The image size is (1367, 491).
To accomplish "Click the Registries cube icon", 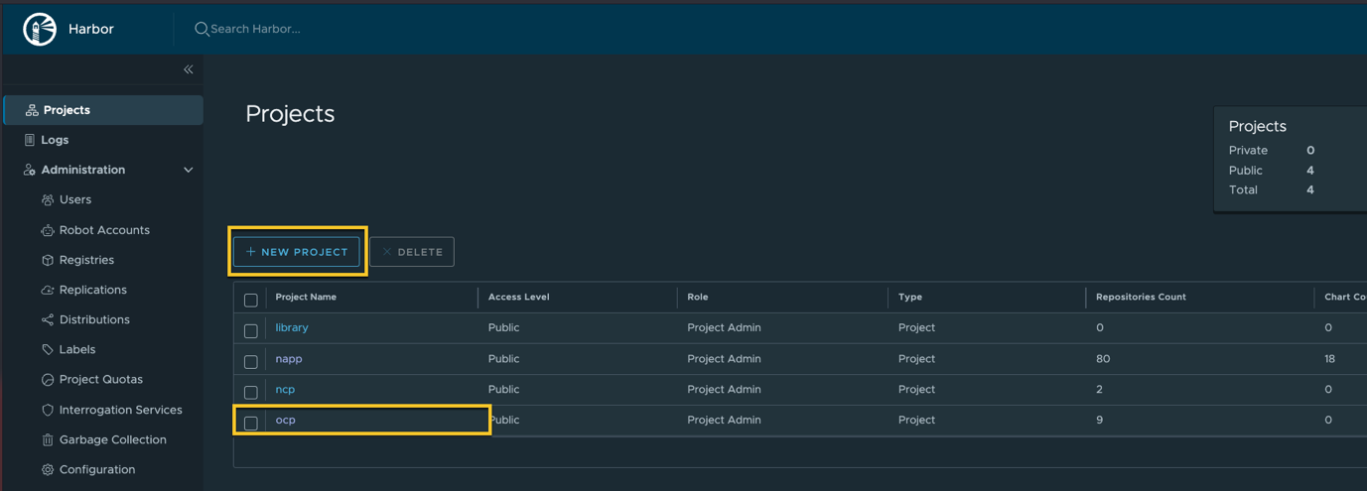I will coord(48,260).
